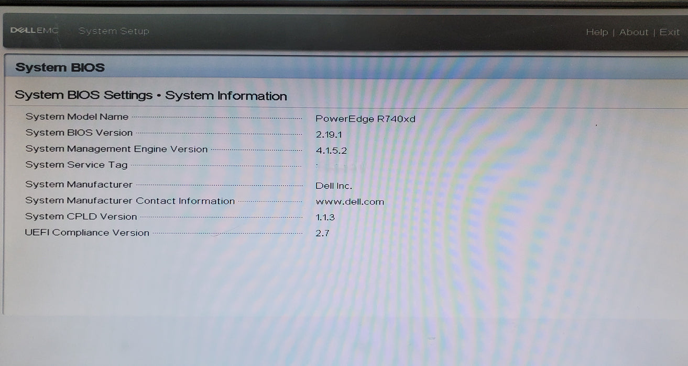Open the Help link

coord(597,32)
